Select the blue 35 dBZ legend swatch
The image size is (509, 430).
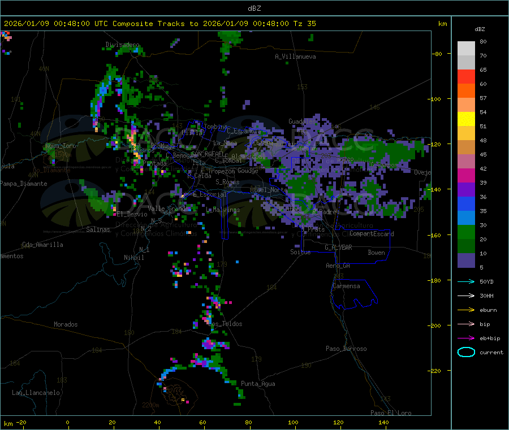tap(466, 203)
